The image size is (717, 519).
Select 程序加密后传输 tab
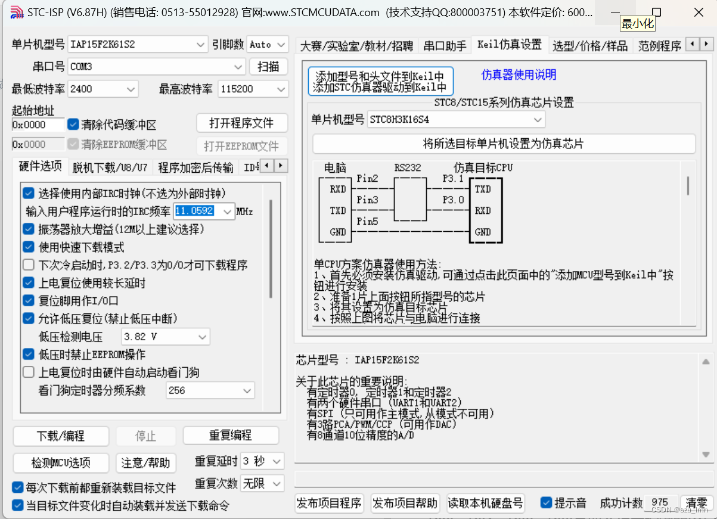click(195, 167)
